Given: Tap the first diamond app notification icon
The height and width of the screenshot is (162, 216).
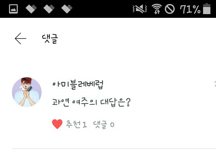Looking at the screenshot, I should [31, 9].
